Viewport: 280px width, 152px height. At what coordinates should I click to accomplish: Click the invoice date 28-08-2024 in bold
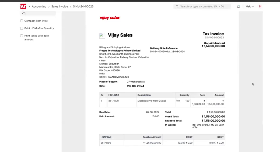[x=135, y=86]
